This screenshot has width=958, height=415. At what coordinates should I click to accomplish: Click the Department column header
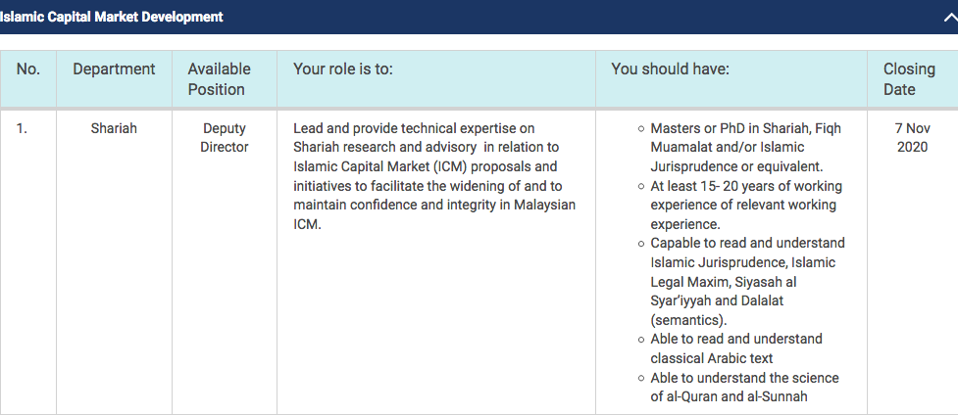click(114, 69)
